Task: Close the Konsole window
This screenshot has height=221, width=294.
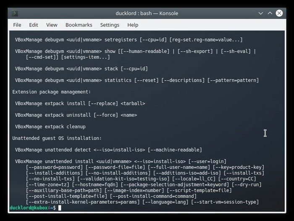Action: [x=279, y=13]
